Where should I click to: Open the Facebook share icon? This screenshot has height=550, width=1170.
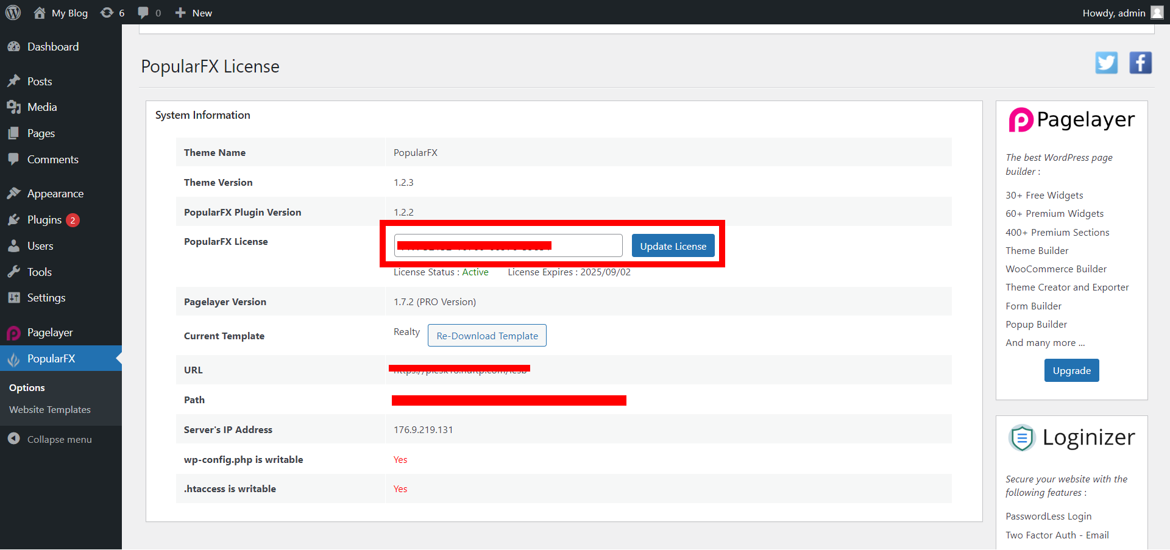tap(1141, 63)
